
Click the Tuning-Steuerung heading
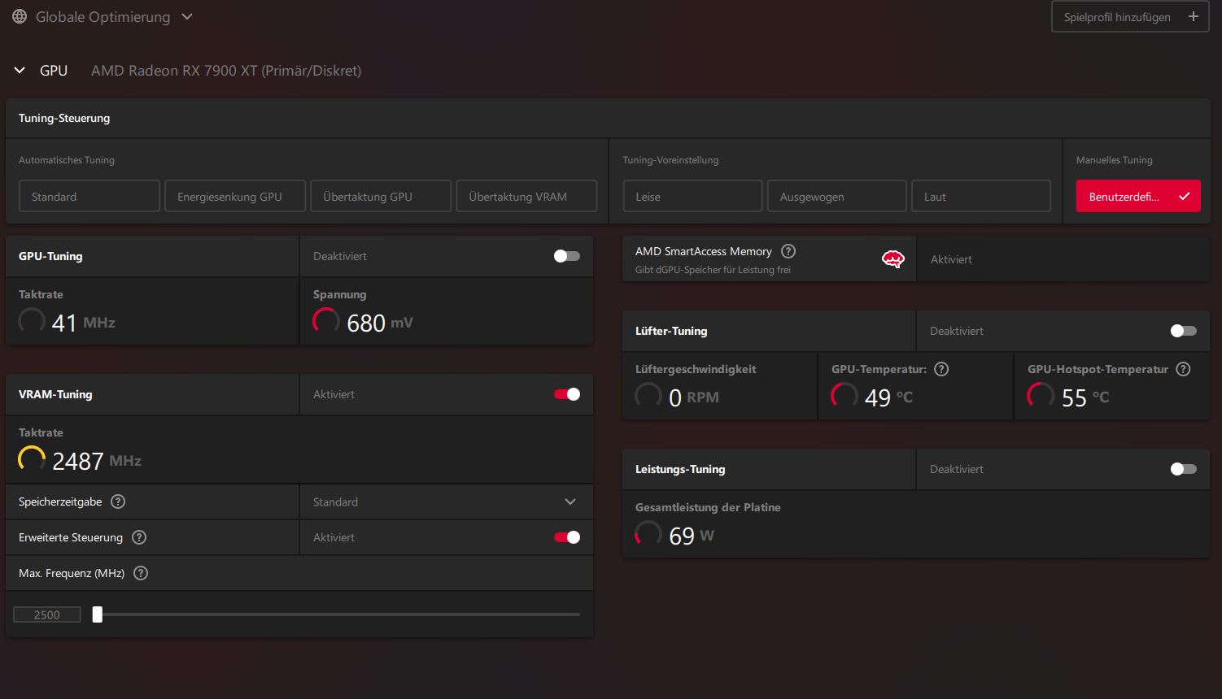(x=64, y=118)
